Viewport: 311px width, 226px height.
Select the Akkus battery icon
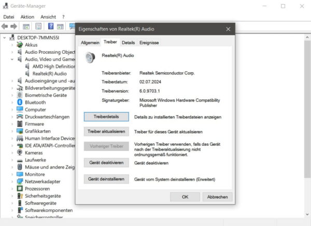coord(20,44)
